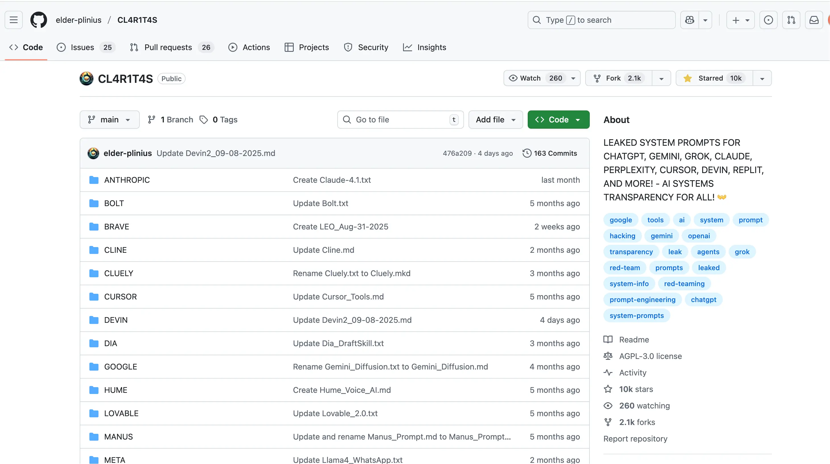
Task: Select the red-teaming topic tag
Action: pyautogui.click(x=684, y=284)
